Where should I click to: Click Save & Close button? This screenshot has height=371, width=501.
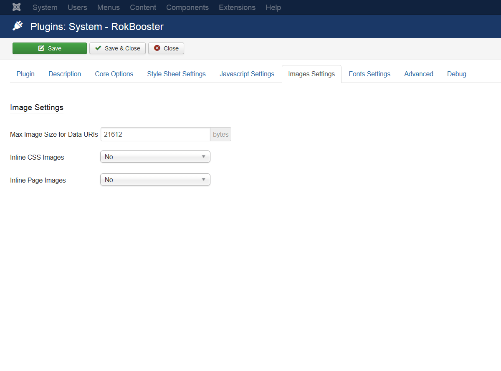point(117,48)
